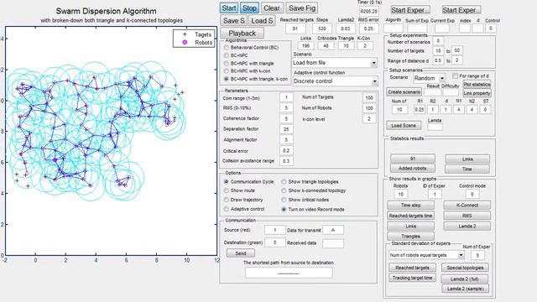Enable Show critical nodes
Viewport: 537px width, 302px height.
284,200
